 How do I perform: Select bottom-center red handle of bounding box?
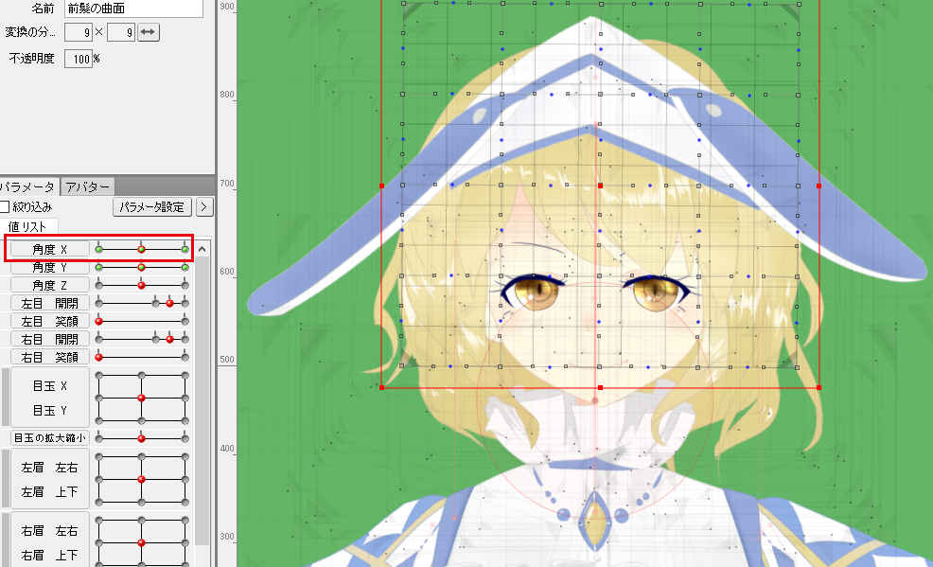click(600, 387)
